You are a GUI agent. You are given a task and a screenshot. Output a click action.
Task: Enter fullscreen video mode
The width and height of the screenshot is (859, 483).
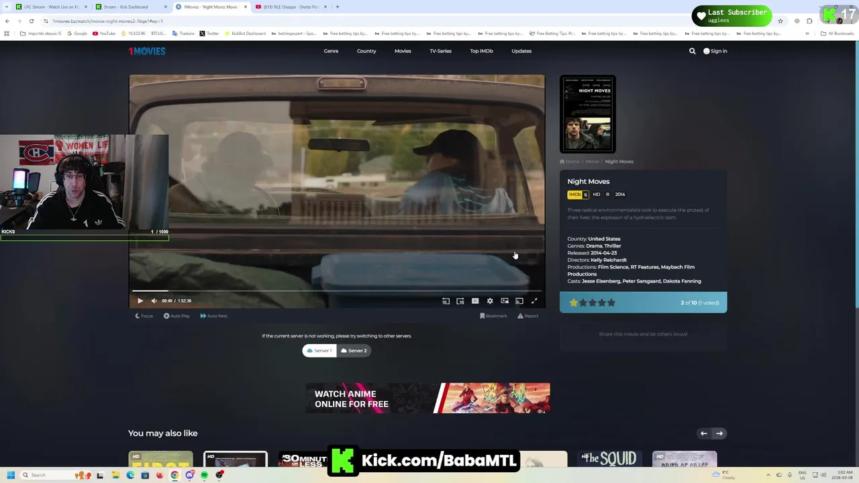[x=534, y=301]
